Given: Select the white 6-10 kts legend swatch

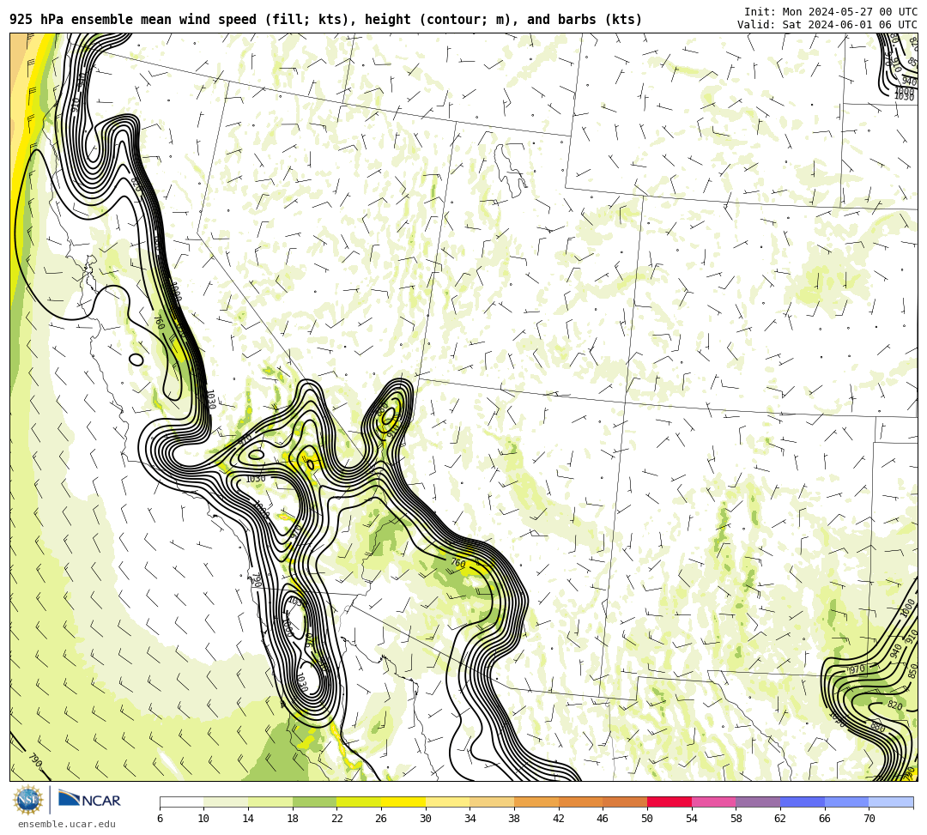Looking at the screenshot, I should tap(181, 802).
